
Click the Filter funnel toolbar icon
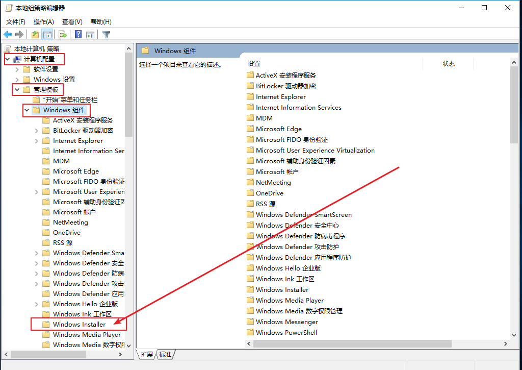click(106, 35)
